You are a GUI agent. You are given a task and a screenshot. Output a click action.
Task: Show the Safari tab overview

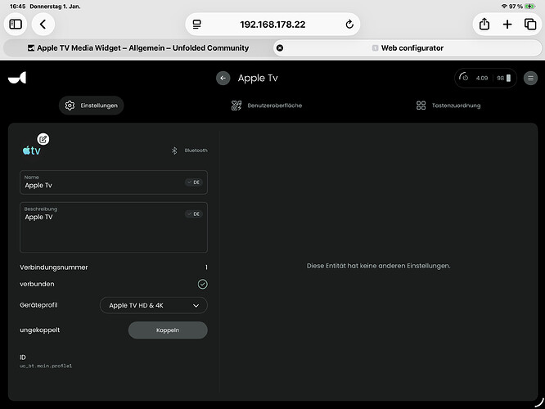point(529,25)
